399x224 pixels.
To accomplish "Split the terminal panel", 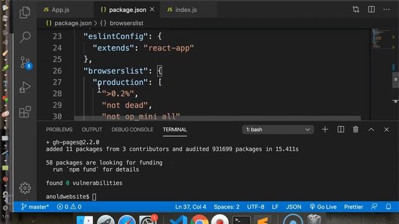I will [340, 129].
